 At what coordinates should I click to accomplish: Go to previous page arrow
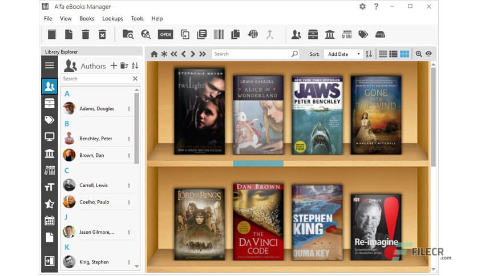coord(183,54)
